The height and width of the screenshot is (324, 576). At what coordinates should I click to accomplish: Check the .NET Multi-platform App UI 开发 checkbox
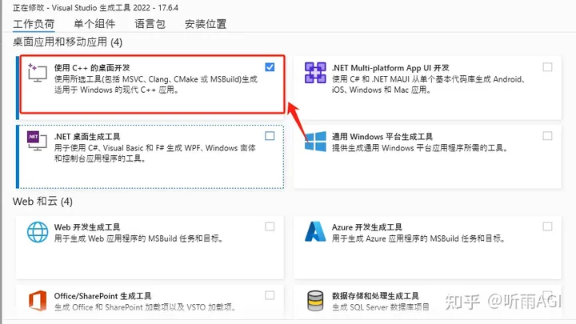click(x=547, y=67)
